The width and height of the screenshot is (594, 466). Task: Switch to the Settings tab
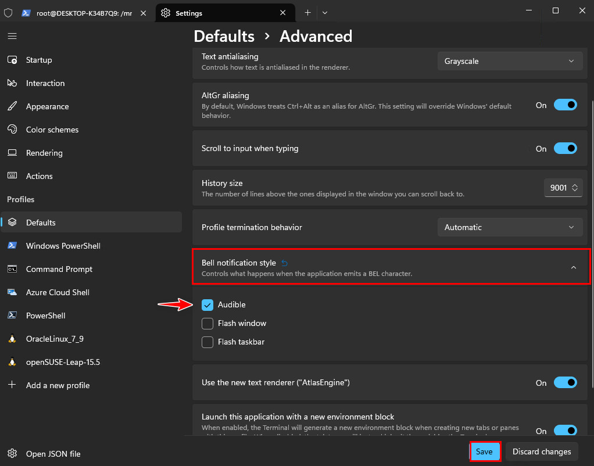(x=225, y=13)
